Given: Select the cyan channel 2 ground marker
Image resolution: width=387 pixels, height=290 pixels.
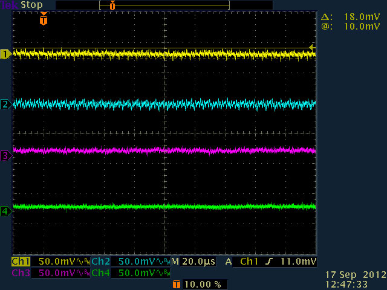Looking at the screenshot, I should [6, 105].
